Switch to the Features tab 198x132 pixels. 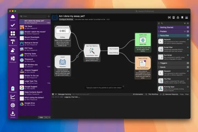click(x=13, y=26)
